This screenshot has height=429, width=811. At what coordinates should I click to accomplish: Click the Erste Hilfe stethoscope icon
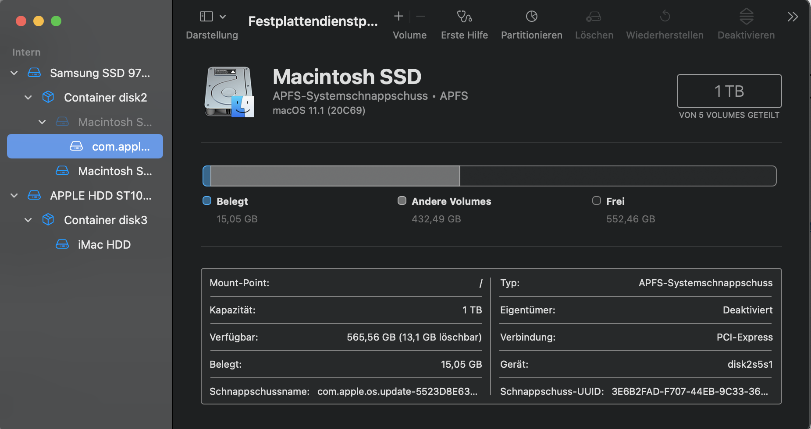(x=464, y=17)
